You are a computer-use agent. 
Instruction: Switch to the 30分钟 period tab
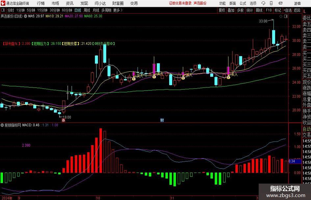point(55,10)
